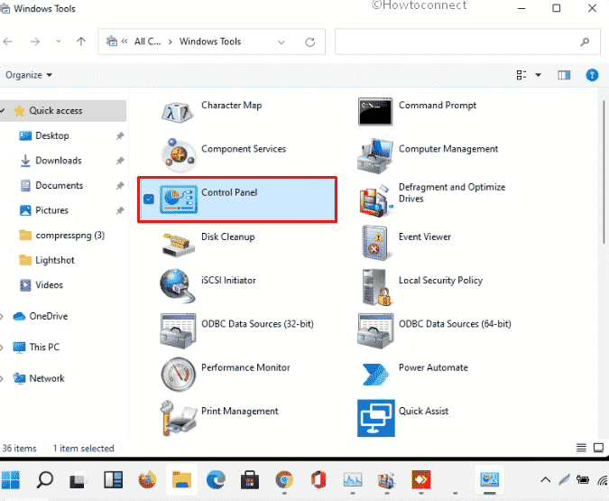The height and width of the screenshot is (501, 609).
Task: Select the Component Services icon
Action: pyautogui.click(x=179, y=155)
